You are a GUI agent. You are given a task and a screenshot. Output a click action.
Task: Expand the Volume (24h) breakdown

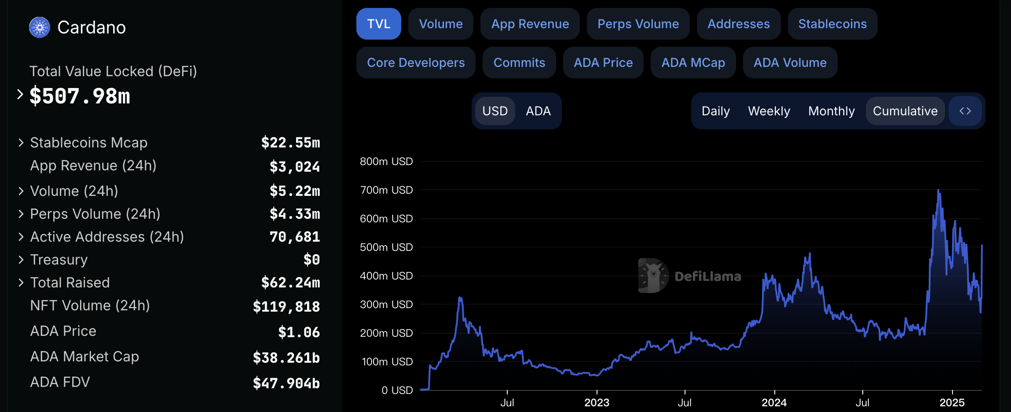[21, 191]
